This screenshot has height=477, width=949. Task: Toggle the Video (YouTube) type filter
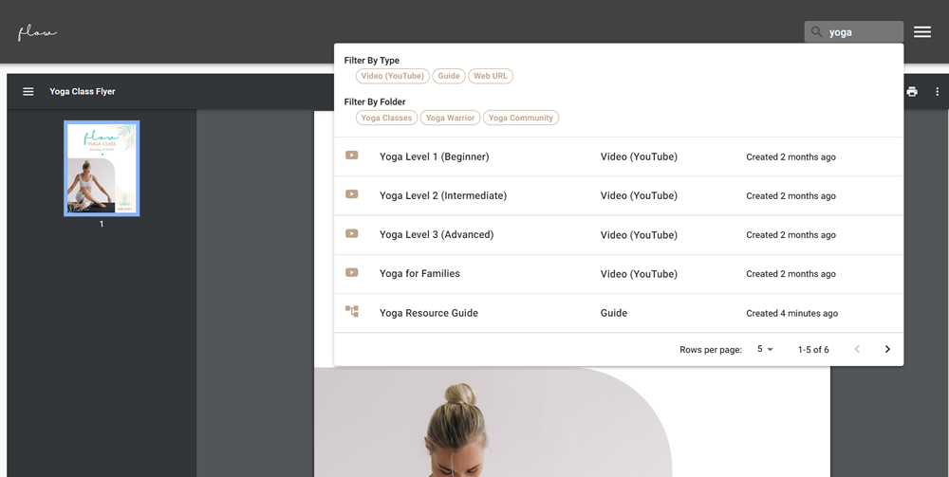[x=393, y=76]
